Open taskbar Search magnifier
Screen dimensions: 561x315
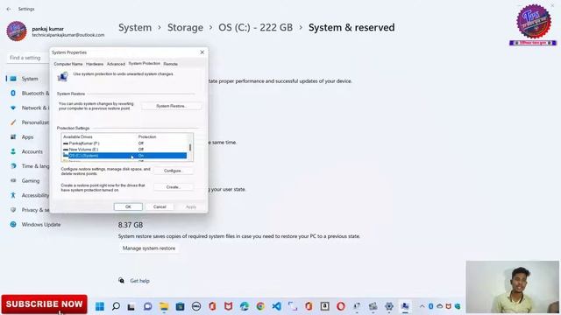point(116,306)
